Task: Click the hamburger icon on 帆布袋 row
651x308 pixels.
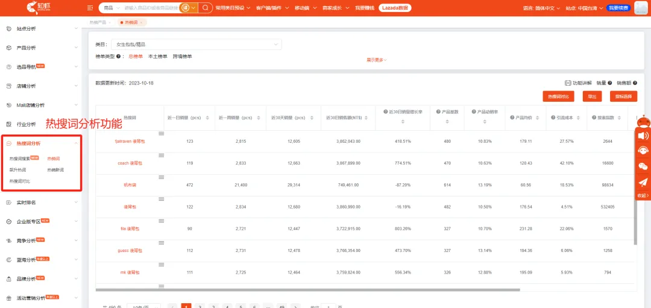Action: tap(162, 177)
